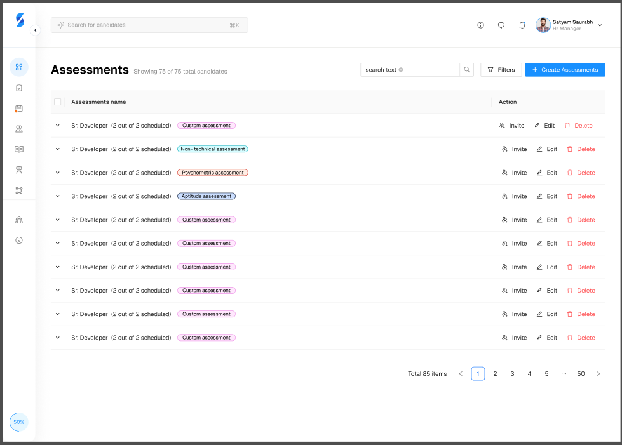Viewport: 622px width, 445px height.
Task: Open the Filters button
Action: 501,70
